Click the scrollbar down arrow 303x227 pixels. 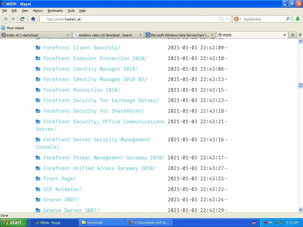tap(300, 210)
